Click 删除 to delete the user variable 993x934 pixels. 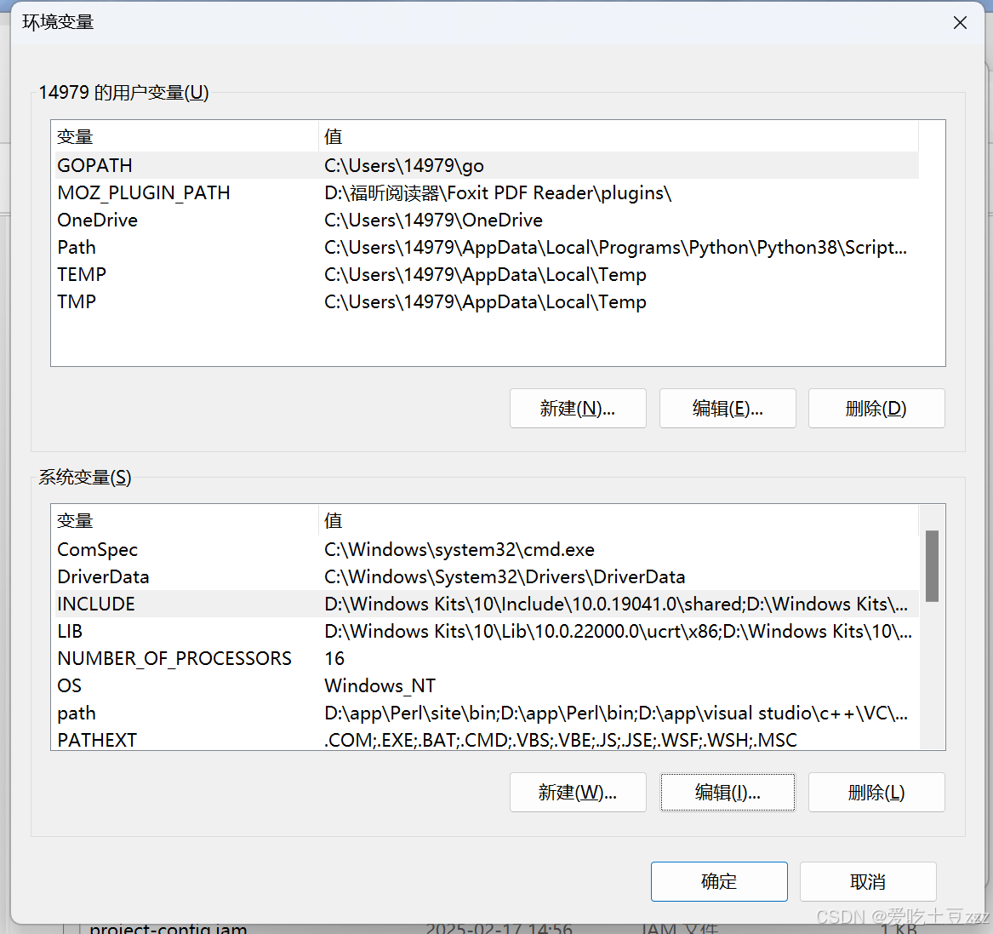(876, 408)
